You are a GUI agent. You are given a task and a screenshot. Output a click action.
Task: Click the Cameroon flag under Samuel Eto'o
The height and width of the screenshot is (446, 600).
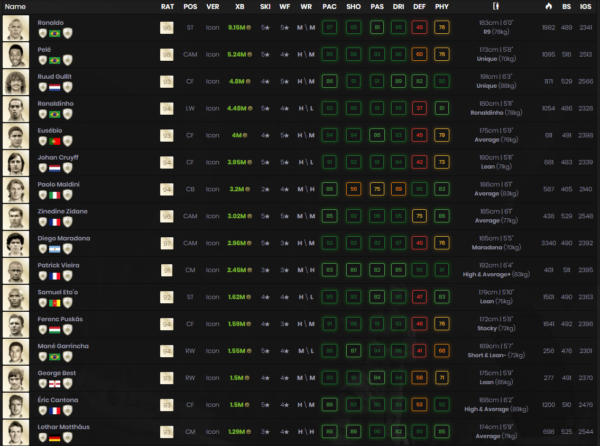click(55, 303)
